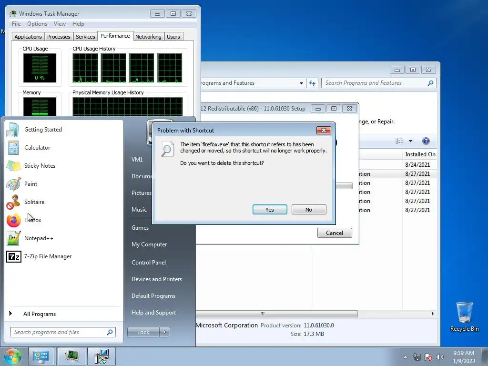Open Solitaire from the Start menu
This screenshot has width=488, height=366.
pyautogui.click(x=34, y=202)
